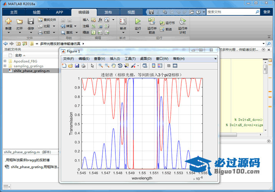Viewport: 275px width, 192px height.
Task: Open a file with the 打开 icon
Action: [20, 22]
